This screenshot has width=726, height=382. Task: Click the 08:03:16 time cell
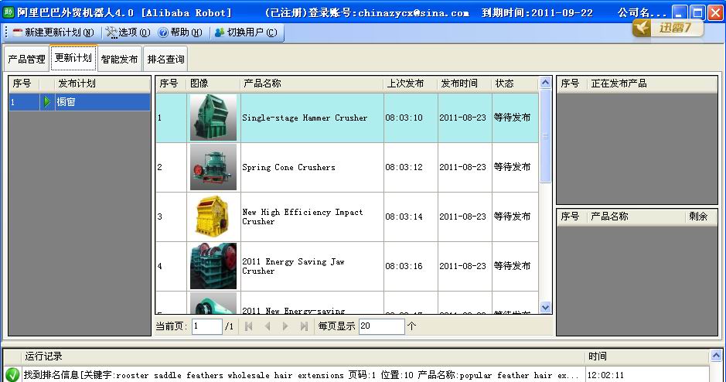click(411, 266)
